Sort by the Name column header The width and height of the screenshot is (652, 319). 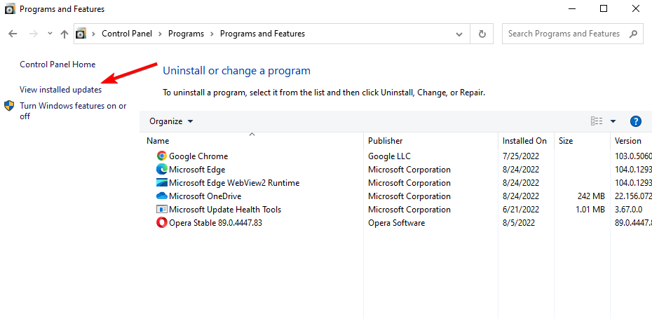(158, 141)
